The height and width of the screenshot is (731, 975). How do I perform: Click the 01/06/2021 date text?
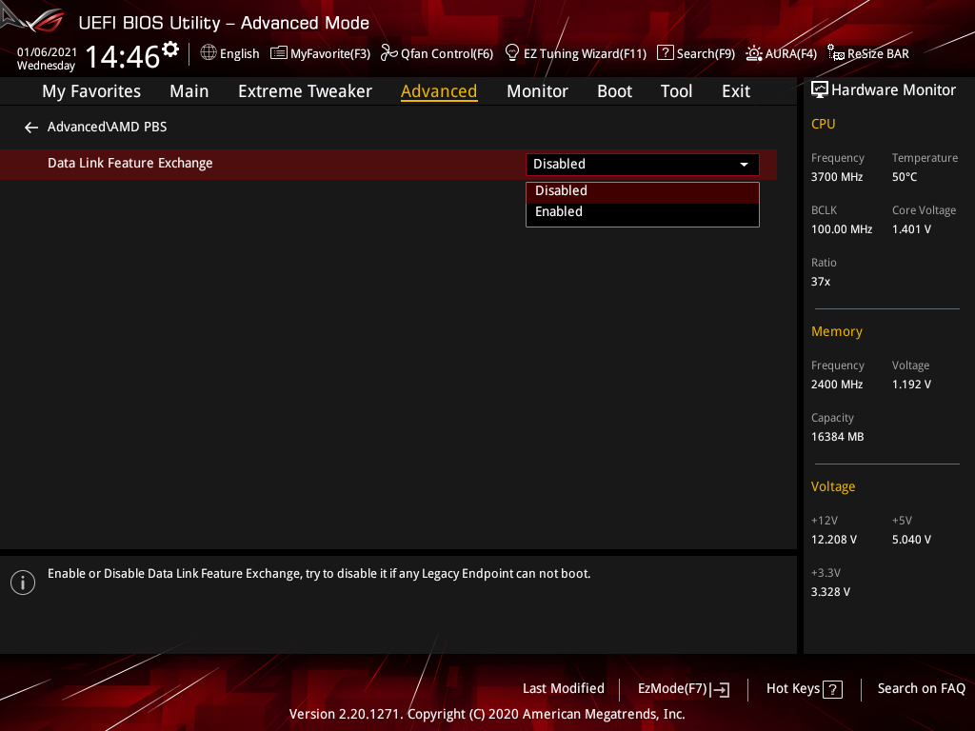[47, 52]
